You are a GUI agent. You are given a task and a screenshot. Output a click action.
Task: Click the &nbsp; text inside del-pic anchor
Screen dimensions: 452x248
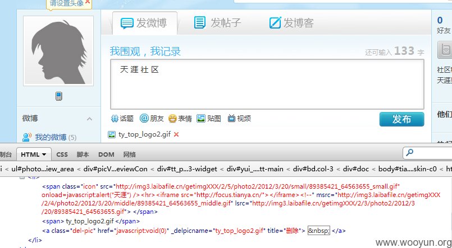pos(318,231)
